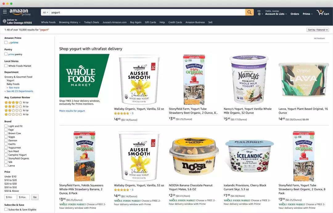Click the delivery location pin icon
Screen dimensions: 333x213
pyautogui.click(x=4, y=22)
